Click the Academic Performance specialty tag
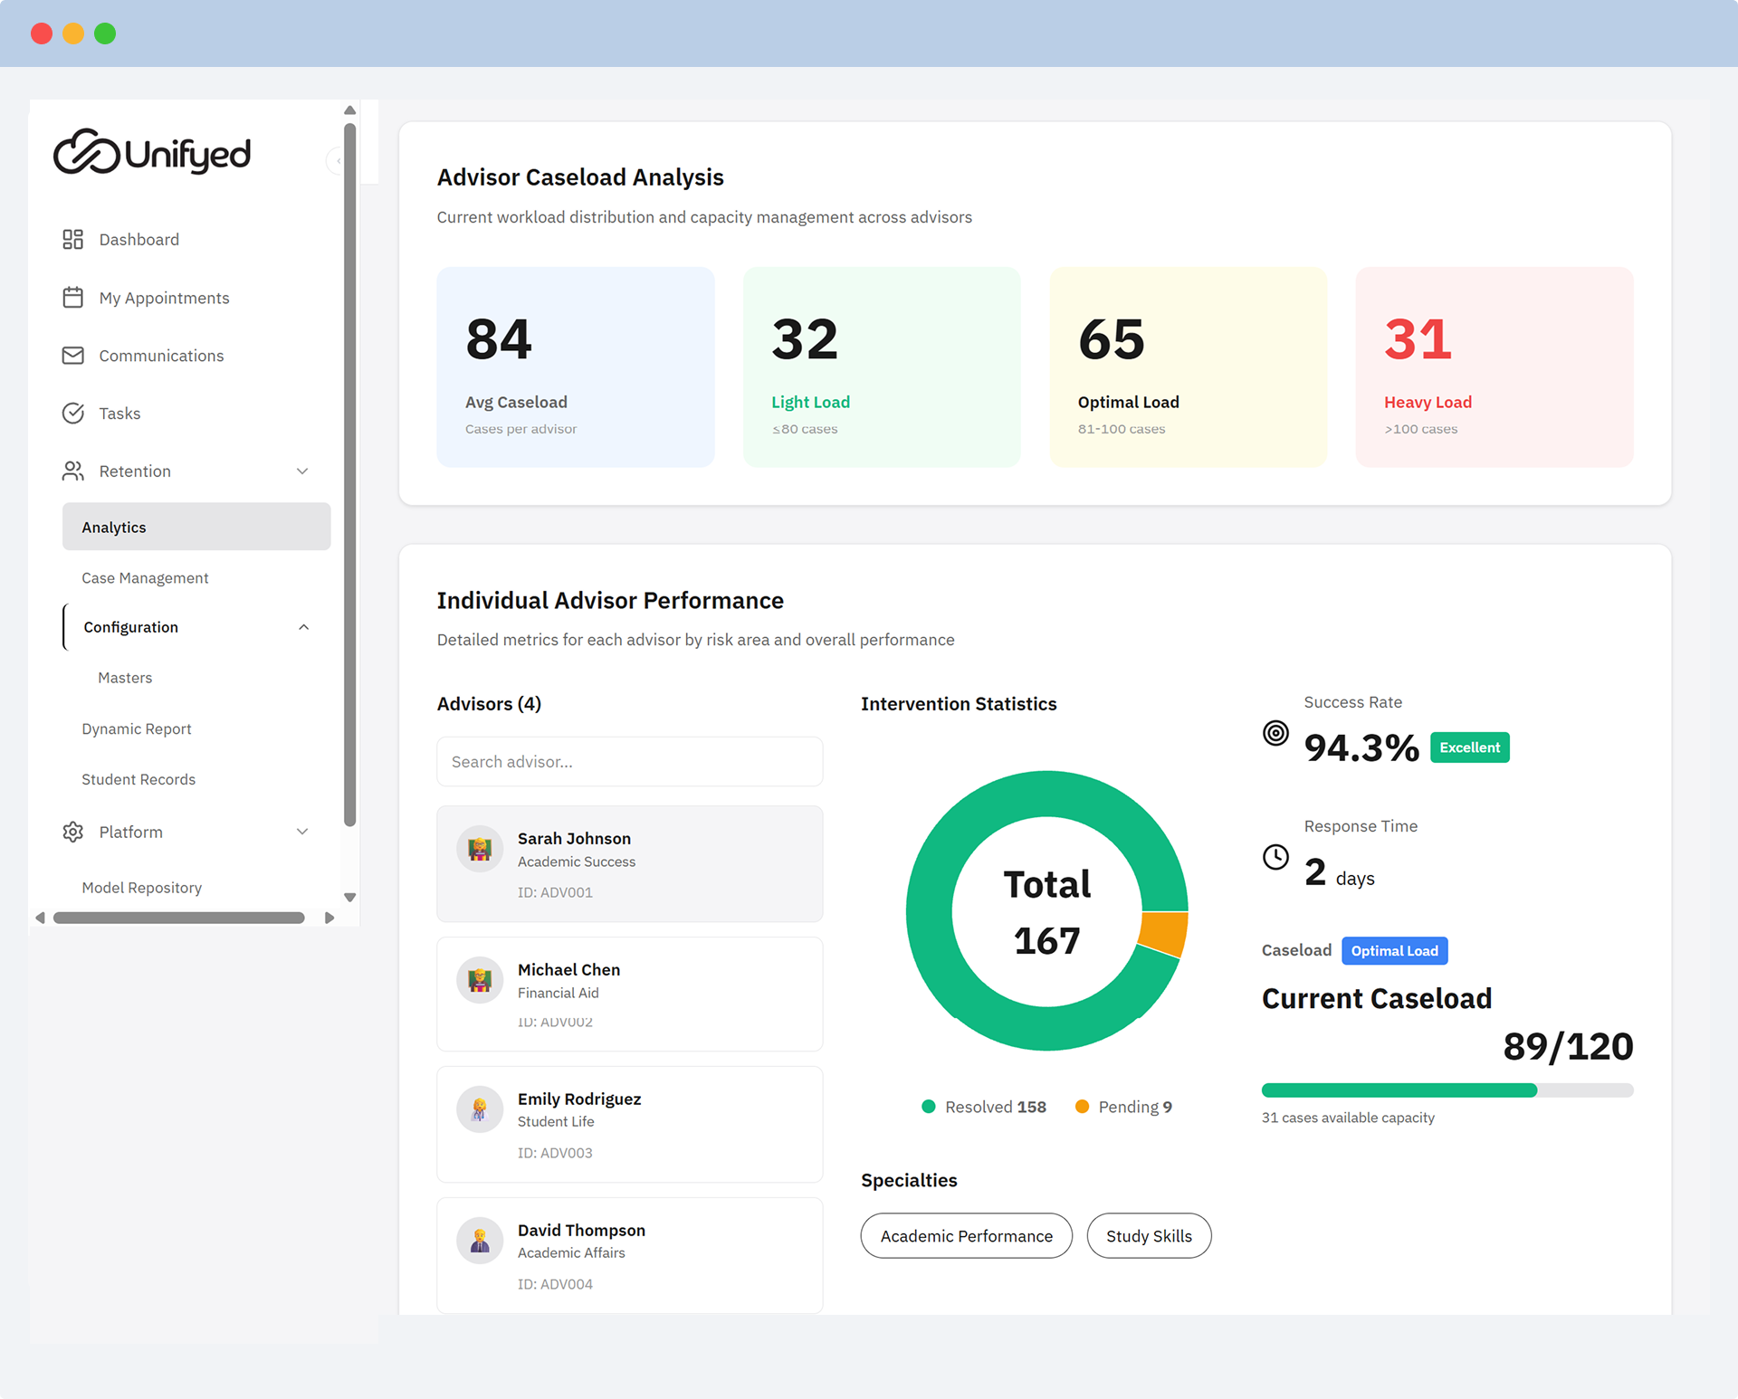Viewport: 1738px width, 1399px height. (x=967, y=1236)
